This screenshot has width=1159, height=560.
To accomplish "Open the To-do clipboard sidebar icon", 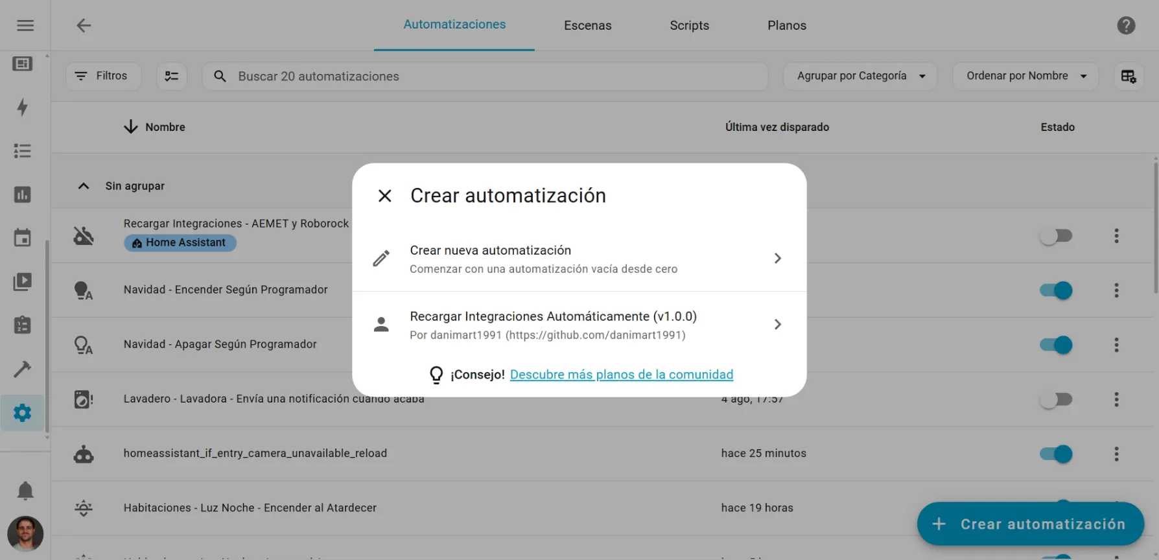I will (x=23, y=325).
